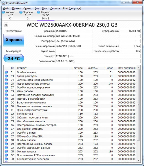Screen dimensions: 144x166
Task: Click status icon for 07 Ошибки позиционирования
Action: coord(6,87)
